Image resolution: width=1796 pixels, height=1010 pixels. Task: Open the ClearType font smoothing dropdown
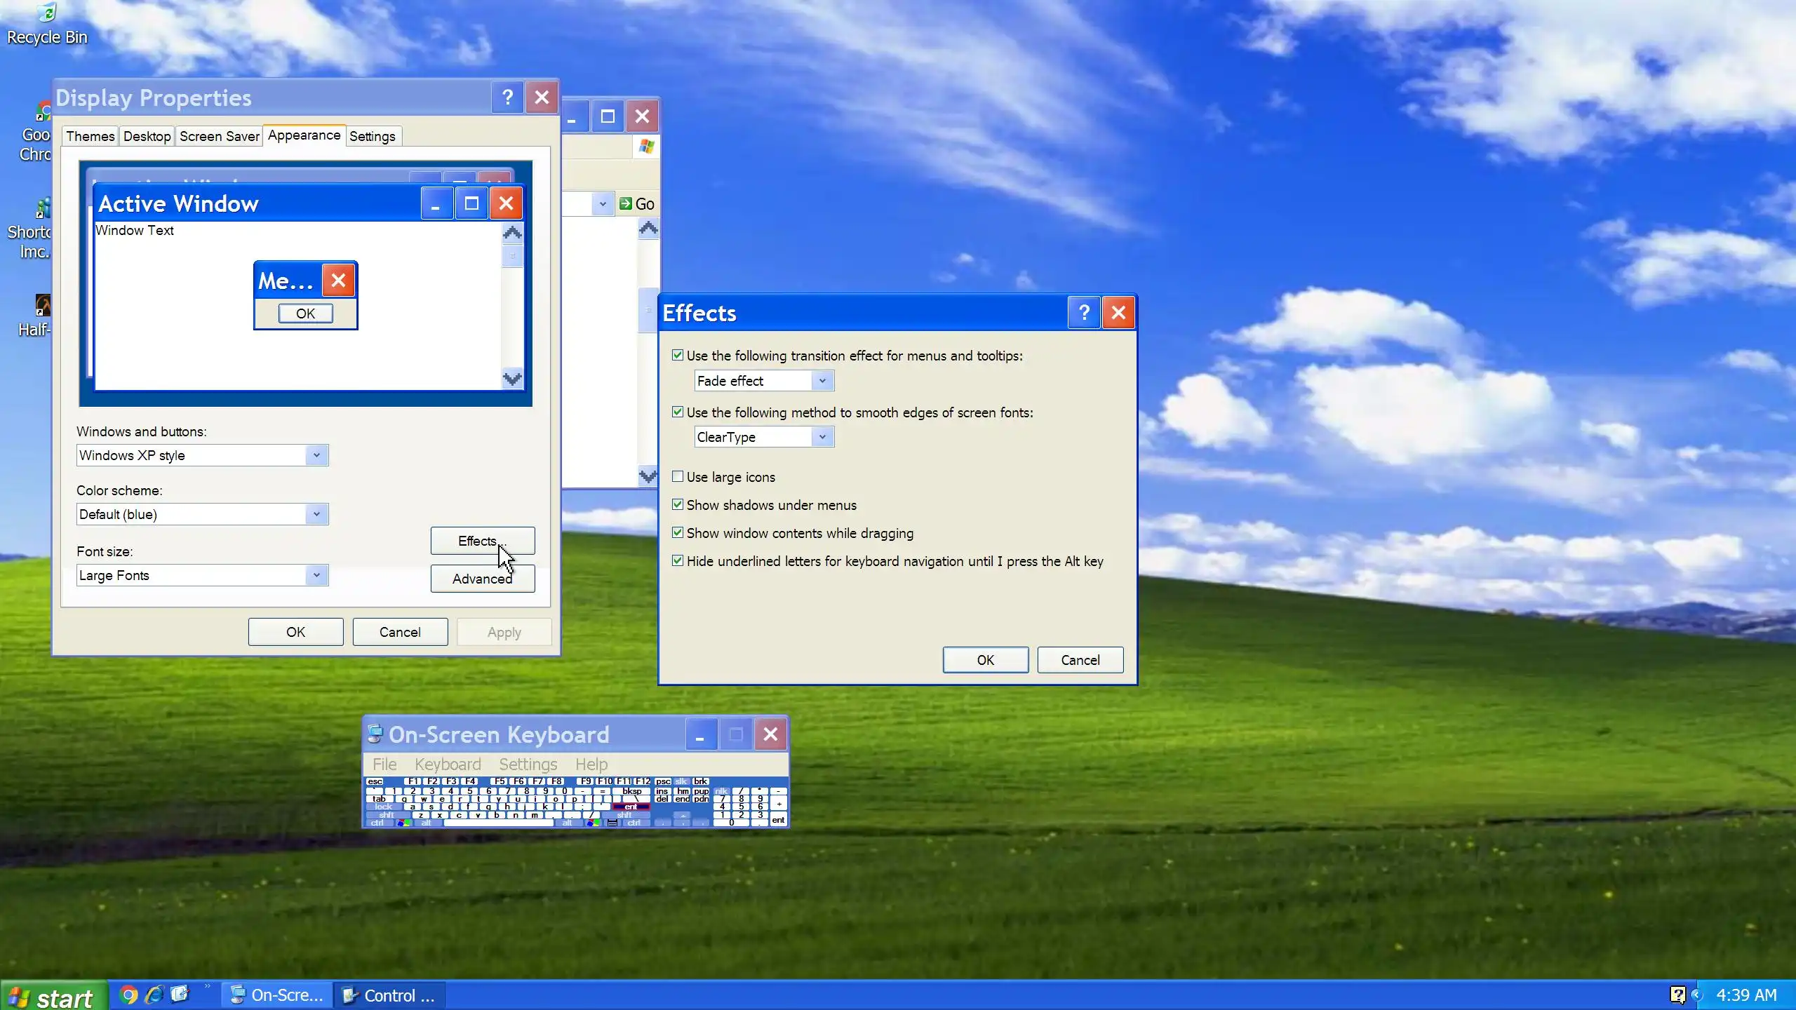[822, 437]
